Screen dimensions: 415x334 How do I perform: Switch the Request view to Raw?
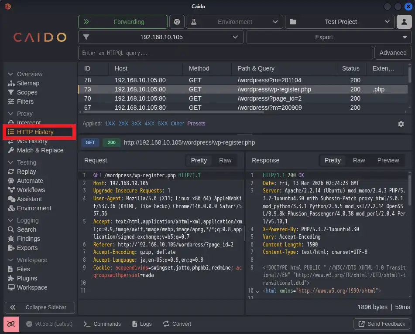[225, 160]
